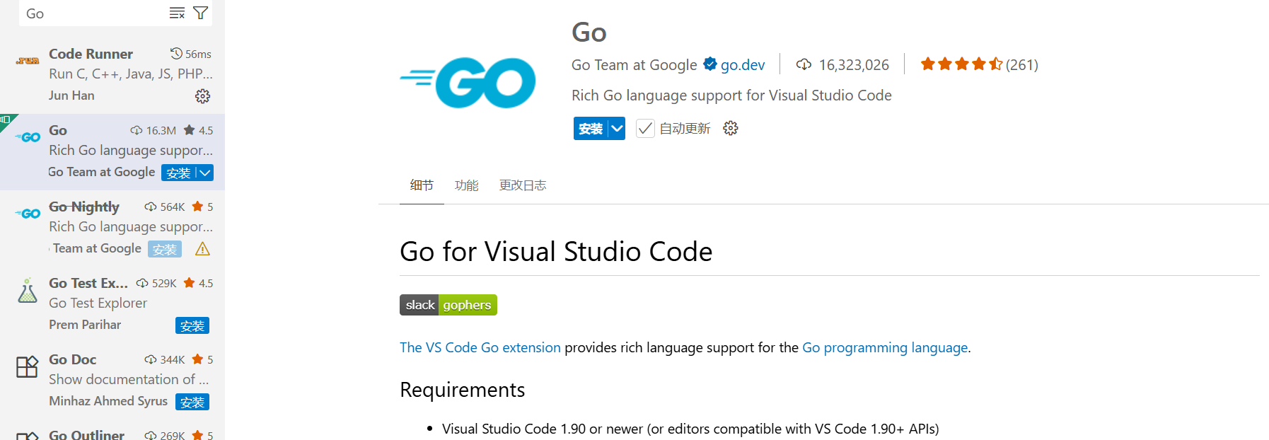Click the Go Nightly extension logo

28,214
